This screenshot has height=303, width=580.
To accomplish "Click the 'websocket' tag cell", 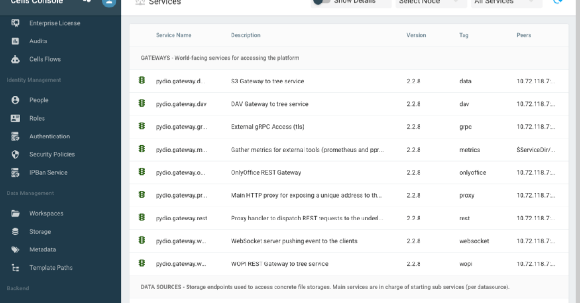I will (x=474, y=241).
